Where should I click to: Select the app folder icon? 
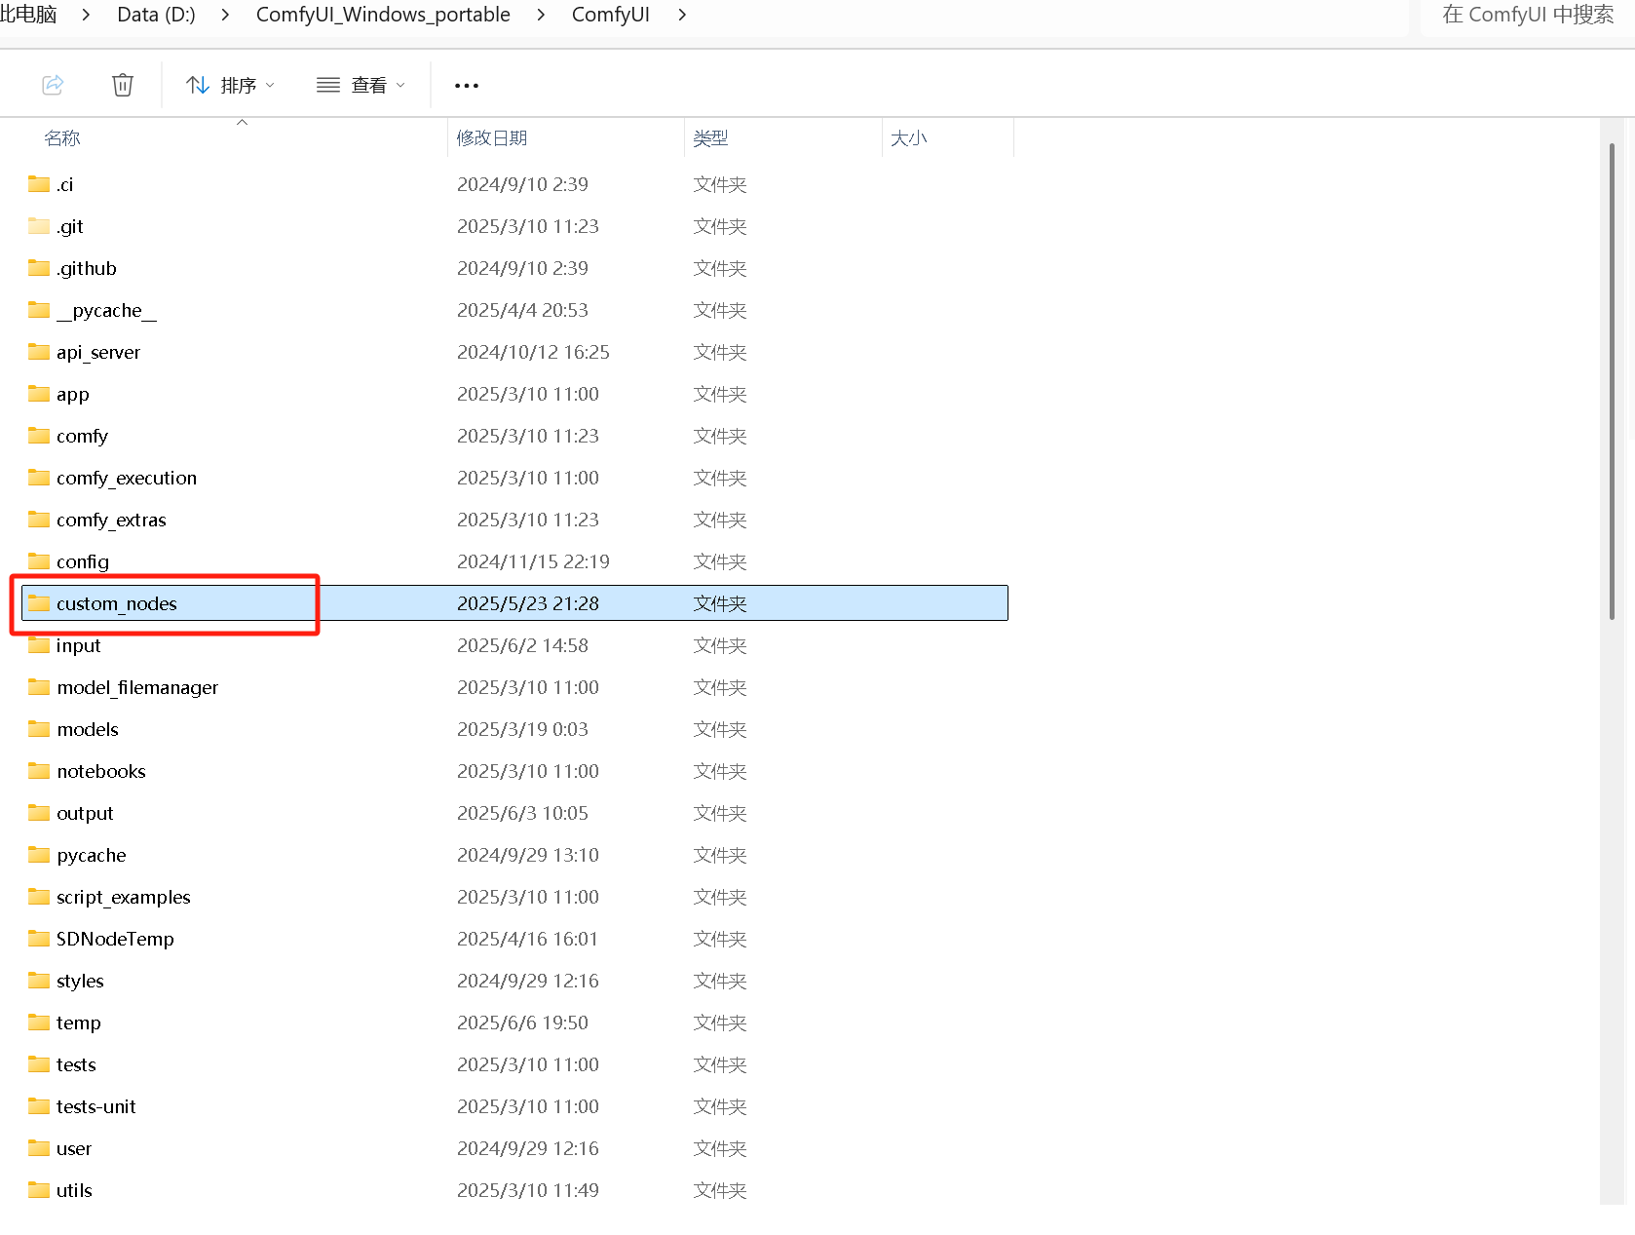point(39,394)
